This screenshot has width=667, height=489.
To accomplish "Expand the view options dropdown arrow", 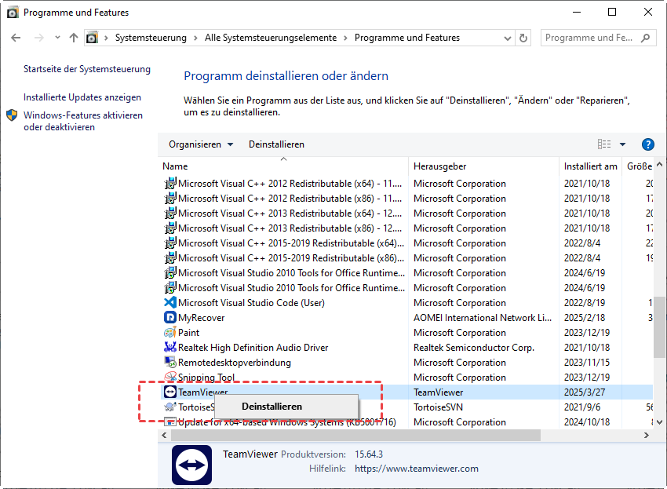I will coord(623,144).
